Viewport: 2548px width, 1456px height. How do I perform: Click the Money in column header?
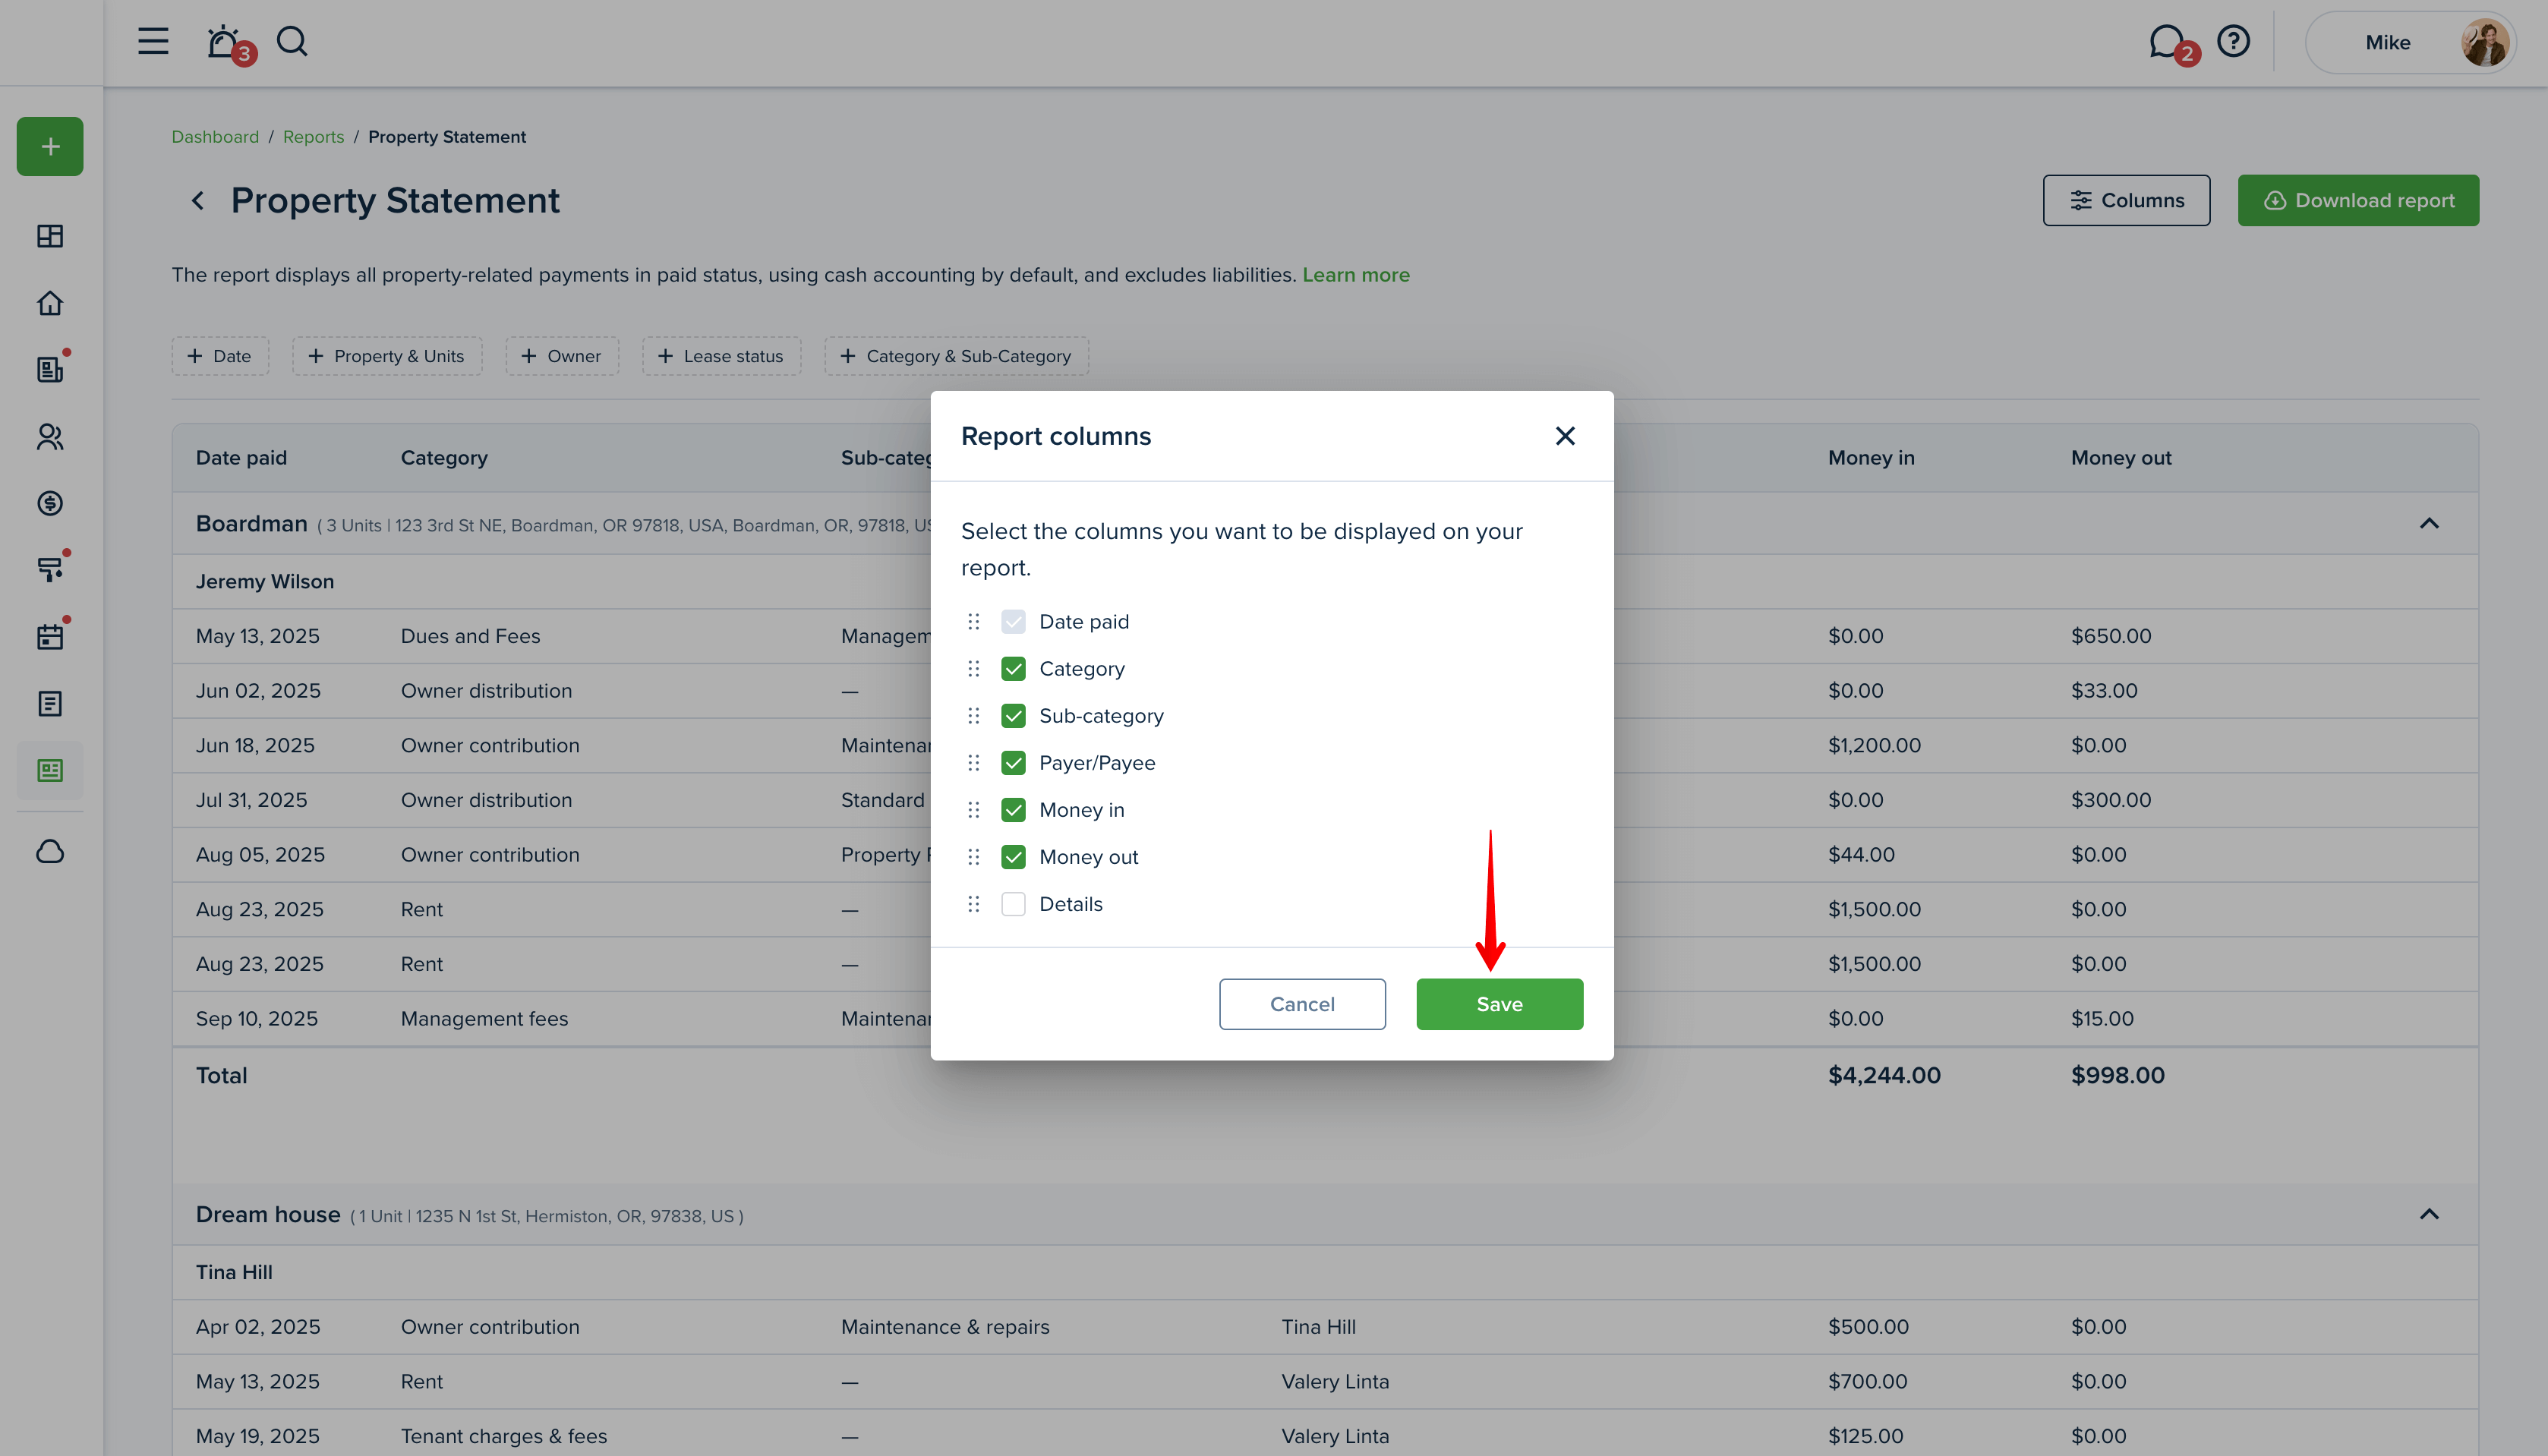(x=1871, y=458)
